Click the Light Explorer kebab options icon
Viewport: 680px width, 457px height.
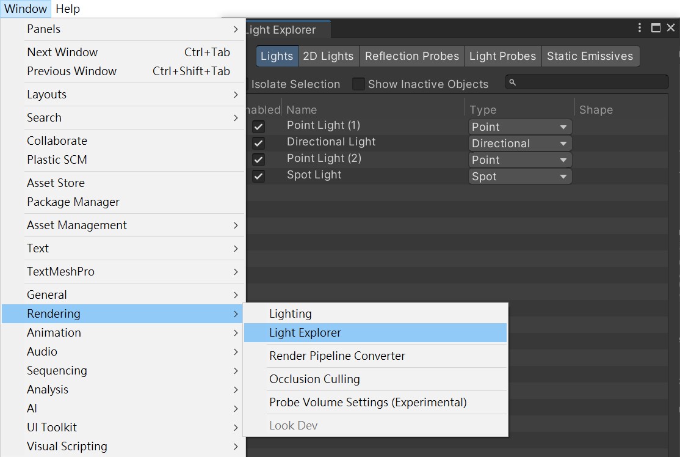[640, 28]
